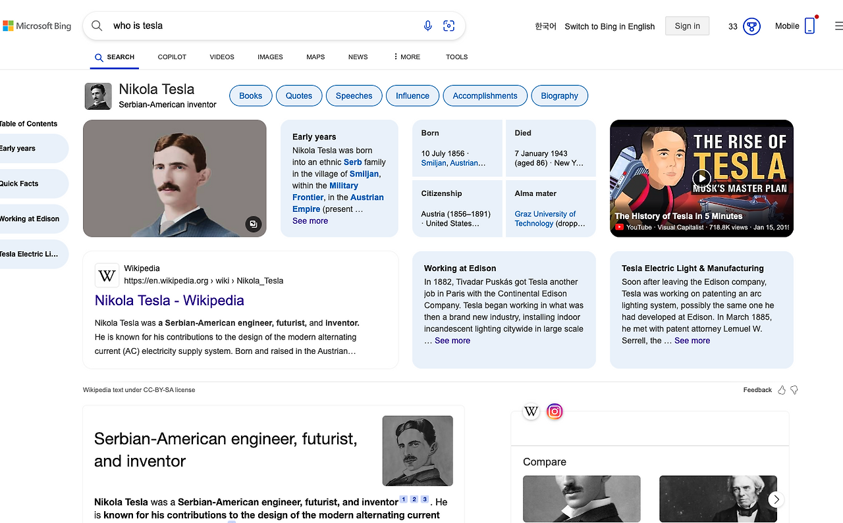This screenshot has height=523, width=843.
Task: Switch to the IMAGES tab
Action: (270, 57)
